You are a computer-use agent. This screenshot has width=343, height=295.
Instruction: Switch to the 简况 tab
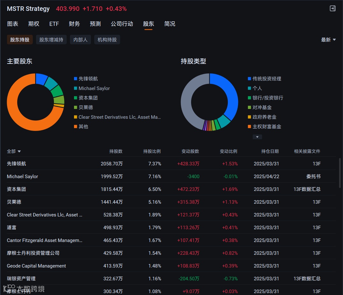tap(170, 24)
